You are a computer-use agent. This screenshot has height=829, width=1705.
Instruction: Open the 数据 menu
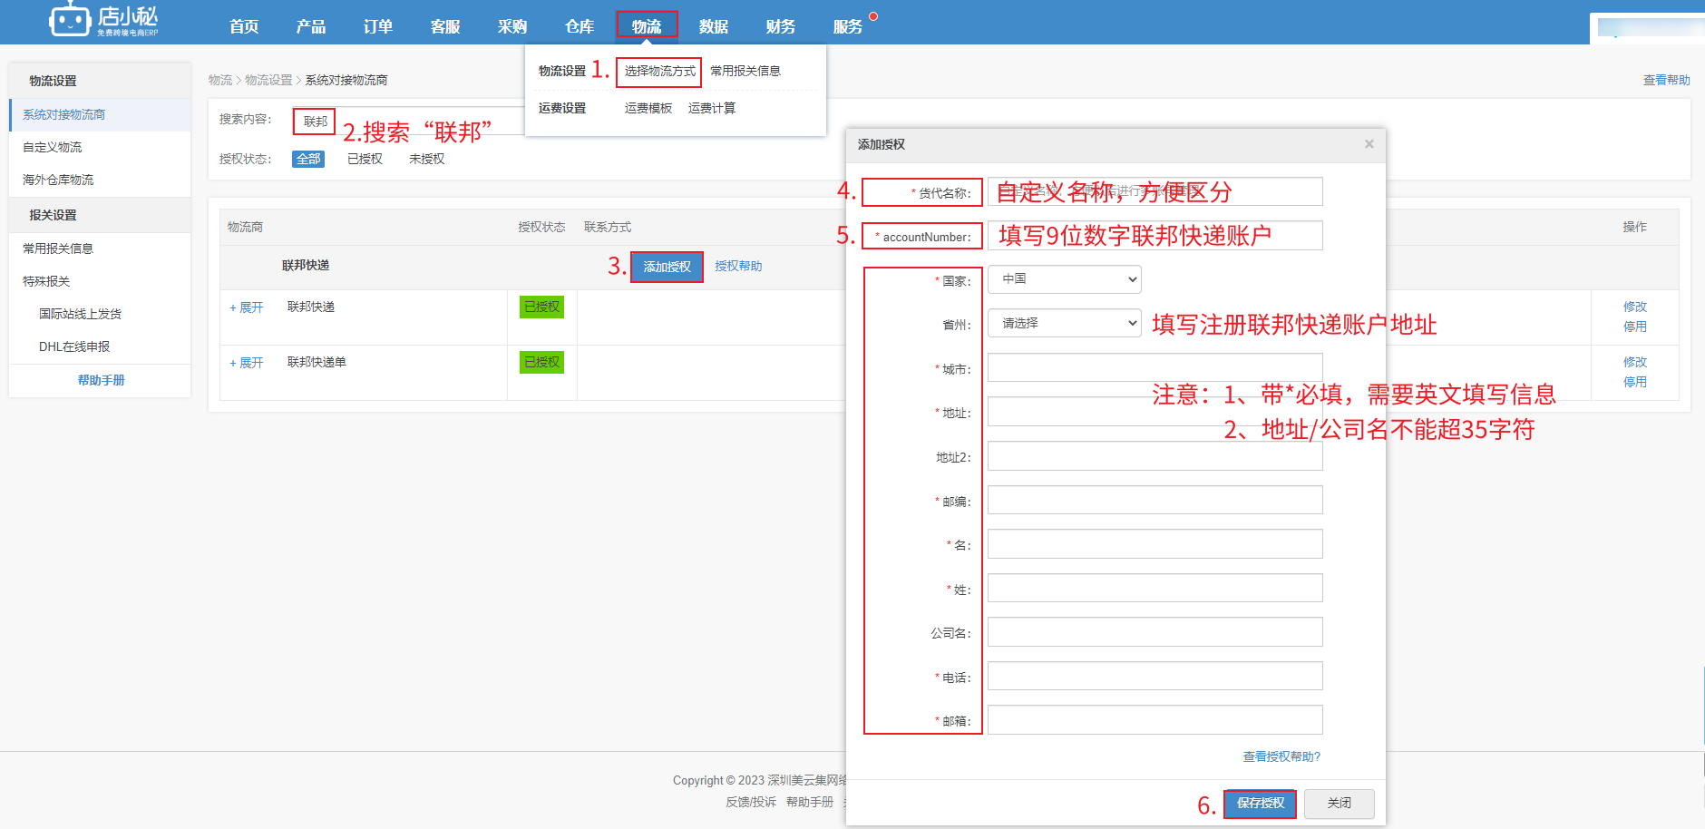tap(714, 26)
